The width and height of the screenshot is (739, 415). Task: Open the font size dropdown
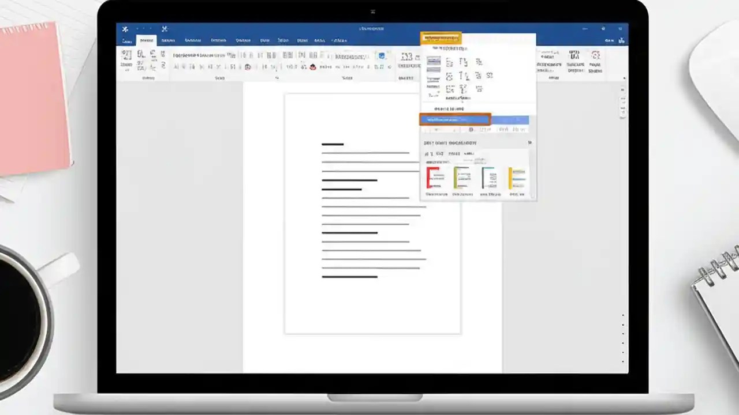coord(229,55)
